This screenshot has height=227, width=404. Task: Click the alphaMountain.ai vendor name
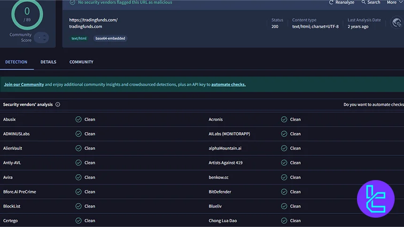click(225, 148)
